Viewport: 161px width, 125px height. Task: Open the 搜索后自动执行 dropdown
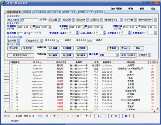(155, 20)
